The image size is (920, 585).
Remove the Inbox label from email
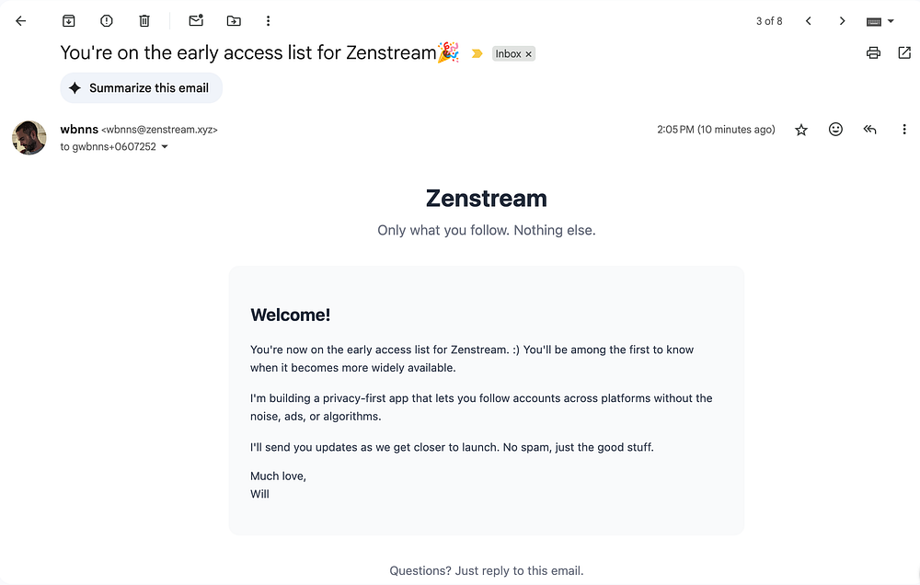(x=529, y=54)
